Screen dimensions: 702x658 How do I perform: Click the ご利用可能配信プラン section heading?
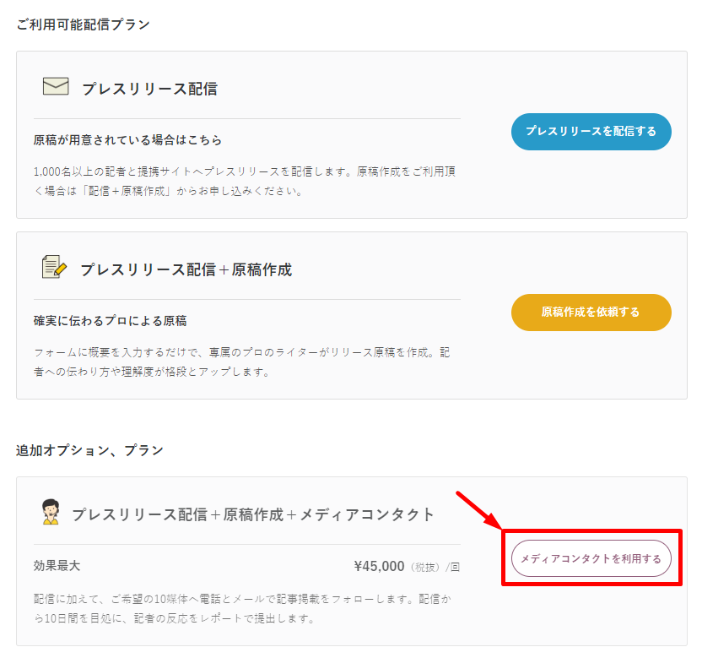(x=83, y=24)
